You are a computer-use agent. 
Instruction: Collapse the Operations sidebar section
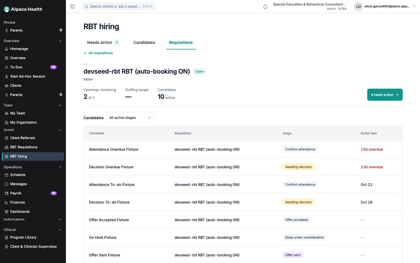(60, 167)
